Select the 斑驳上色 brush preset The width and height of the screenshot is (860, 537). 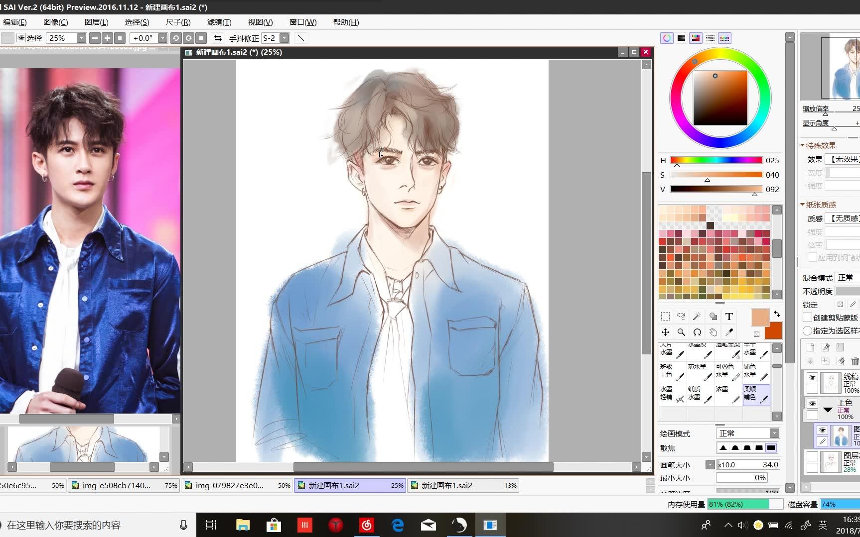672,372
